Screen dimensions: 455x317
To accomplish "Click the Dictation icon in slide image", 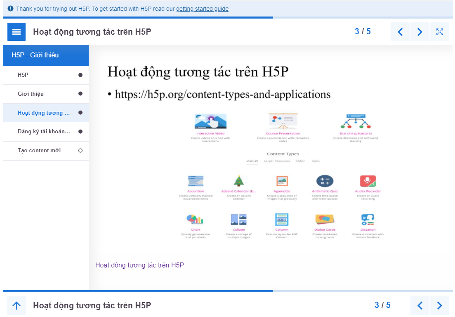I will [x=368, y=220].
